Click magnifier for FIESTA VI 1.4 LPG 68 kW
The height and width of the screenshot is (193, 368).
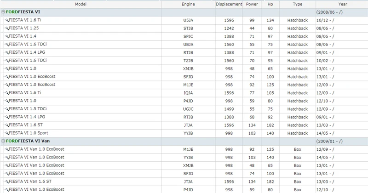[7, 117]
